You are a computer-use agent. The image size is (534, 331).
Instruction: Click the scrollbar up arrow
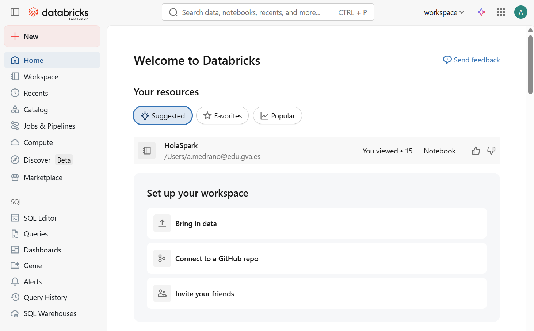click(530, 30)
